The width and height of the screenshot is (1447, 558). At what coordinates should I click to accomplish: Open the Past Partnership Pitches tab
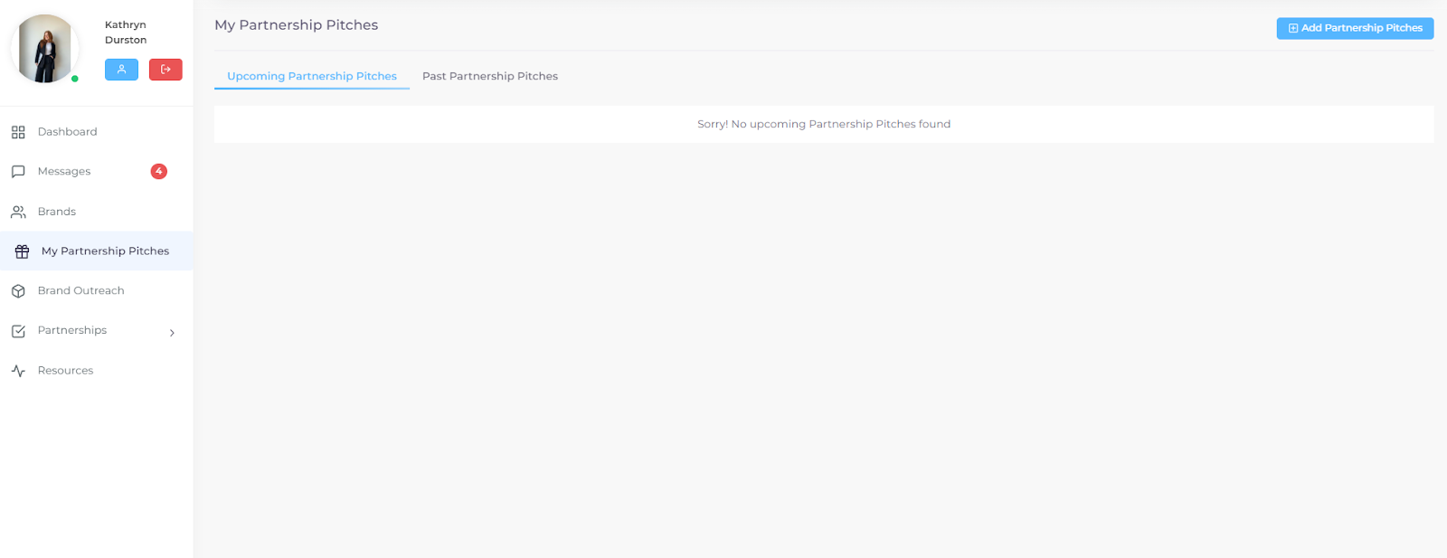click(489, 76)
